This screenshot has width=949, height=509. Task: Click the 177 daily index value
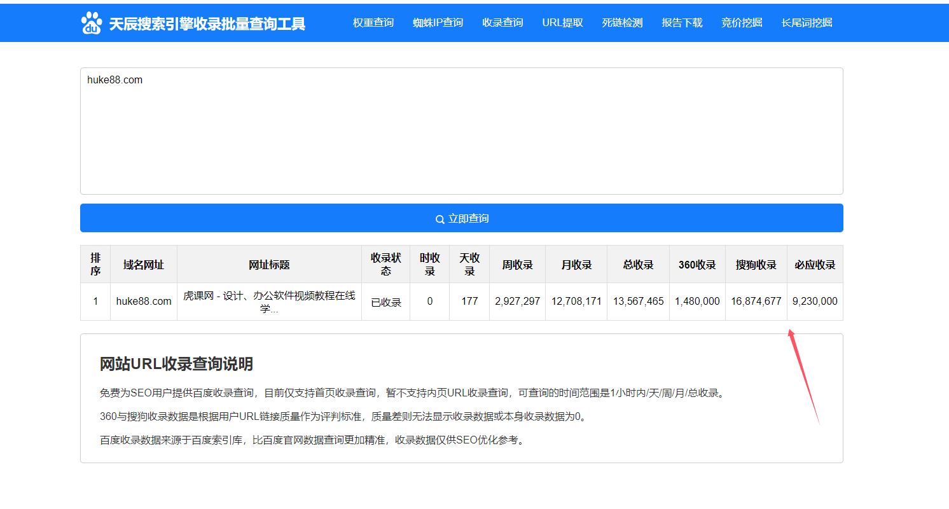pos(469,302)
